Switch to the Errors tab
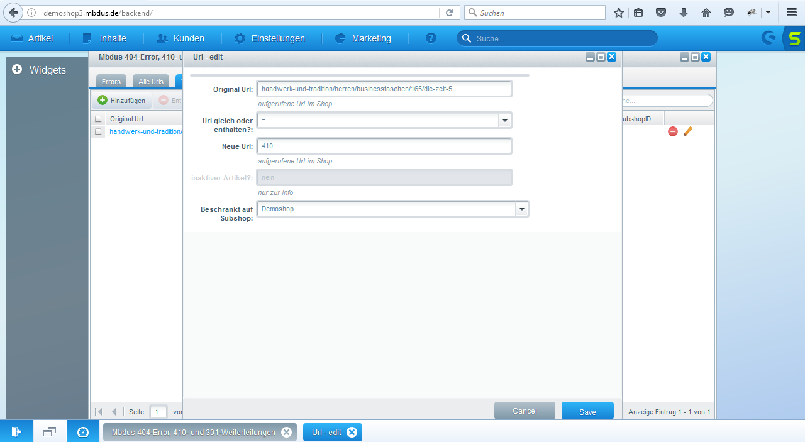This screenshot has height=442, width=805. pyautogui.click(x=111, y=81)
